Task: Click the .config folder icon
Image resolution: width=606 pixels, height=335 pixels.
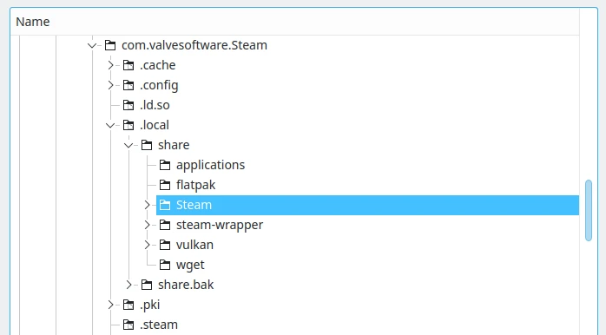Action: point(128,85)
